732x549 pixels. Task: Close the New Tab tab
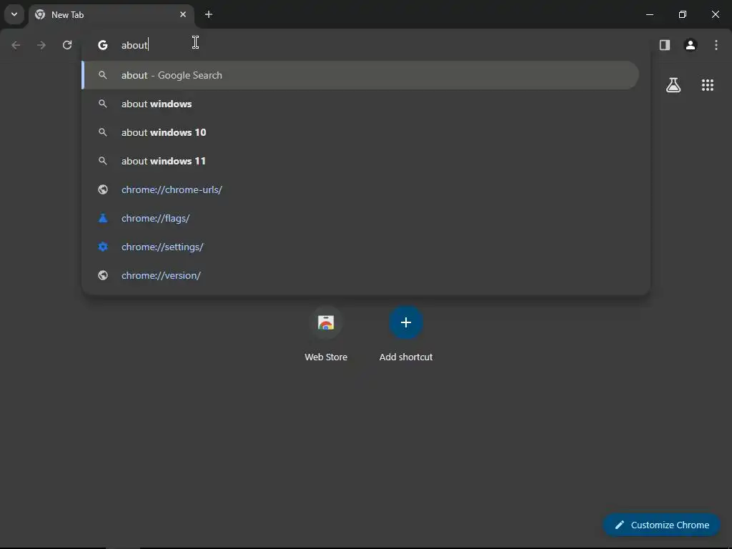(183, 14)
